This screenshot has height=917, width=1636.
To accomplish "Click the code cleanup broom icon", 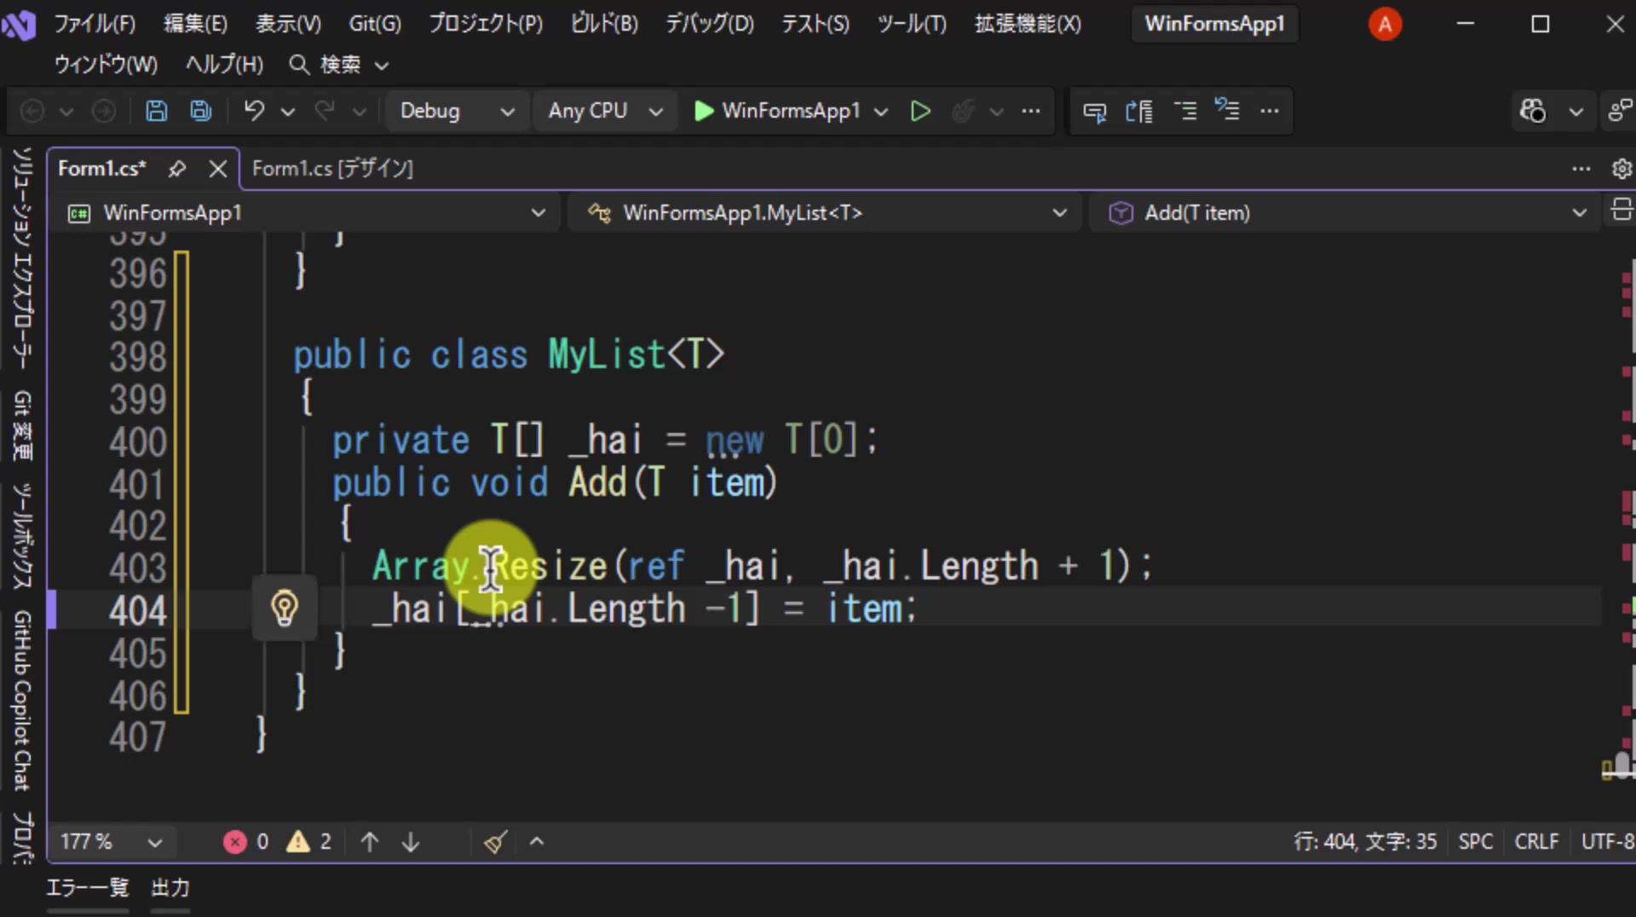I will coord(496,842).
